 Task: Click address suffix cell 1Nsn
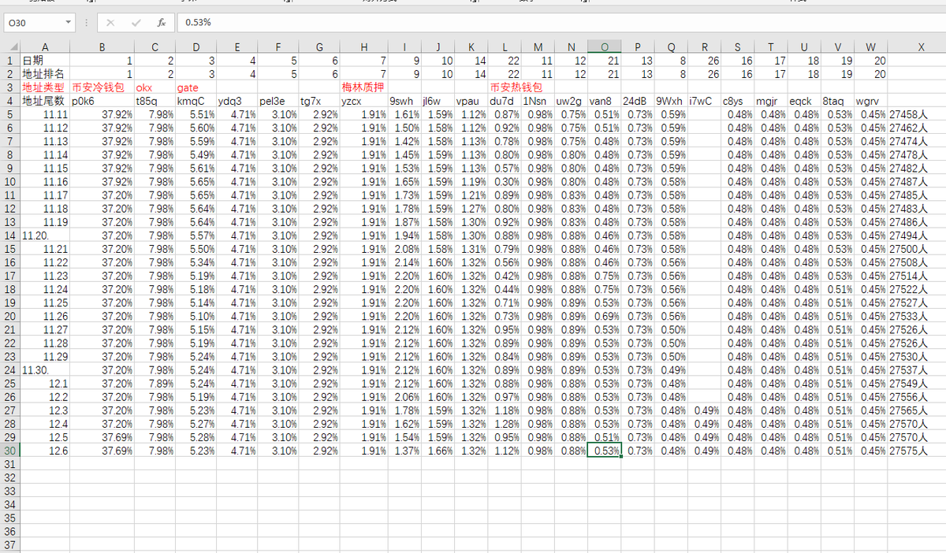tap(538, 101)
